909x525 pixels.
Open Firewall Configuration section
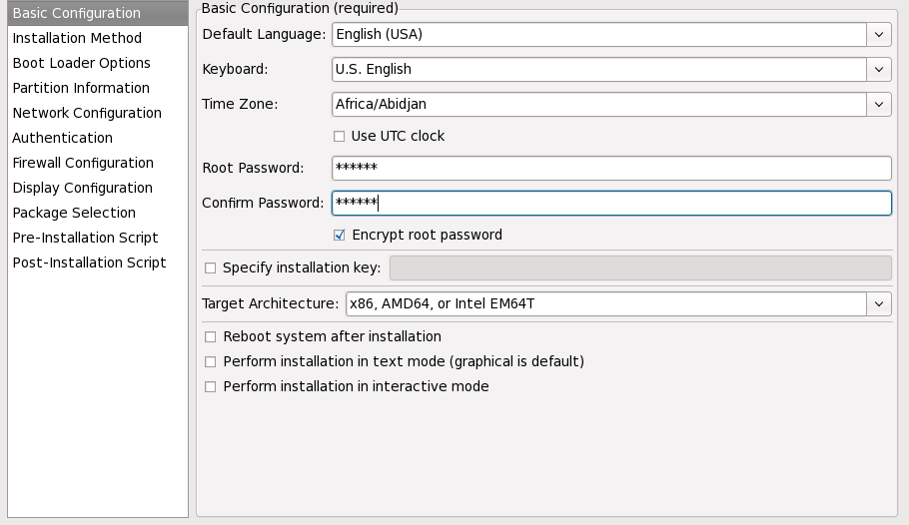tap(83, 163)
